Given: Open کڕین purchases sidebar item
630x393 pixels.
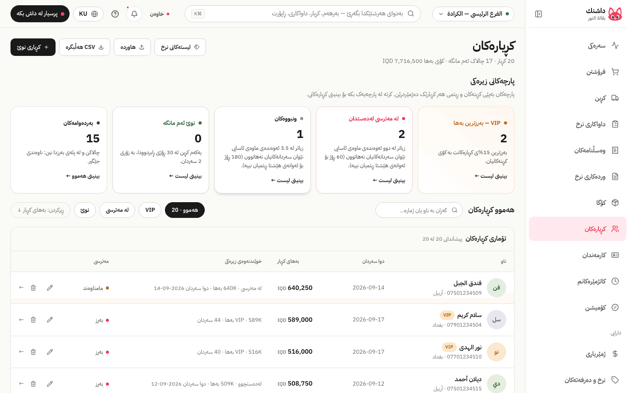Looking at the screenshot, I should point(577,98).
